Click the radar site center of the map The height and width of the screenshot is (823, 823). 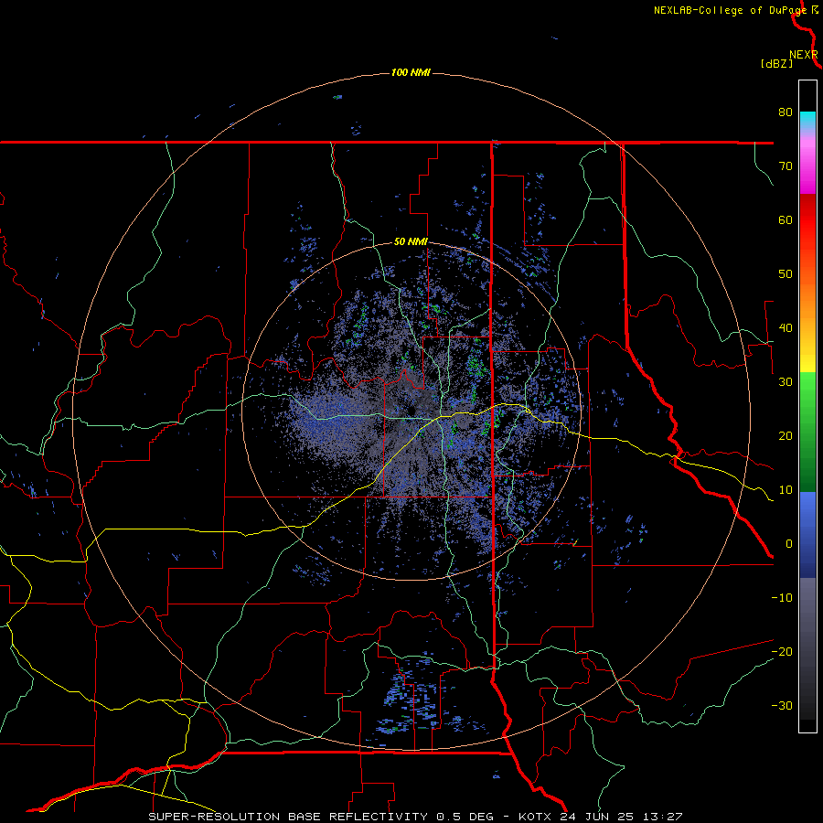point(412,411)
